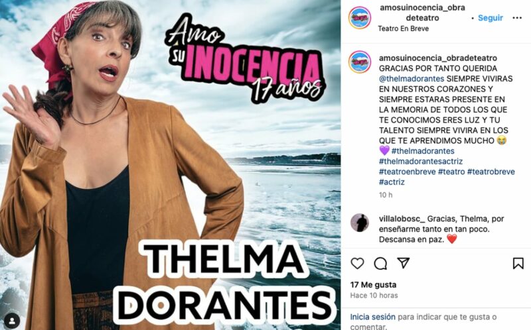View the 17 Me gusta likes list
Image resolution: width=531 pixels, height=330 pixels.
pyautogui.click(x=373, y=285)
